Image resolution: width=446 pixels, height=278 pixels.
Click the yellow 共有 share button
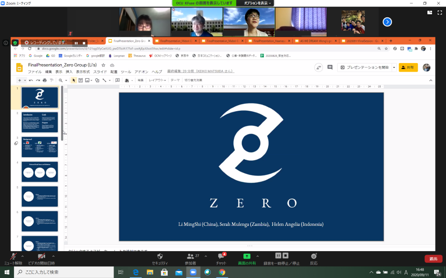408,67
